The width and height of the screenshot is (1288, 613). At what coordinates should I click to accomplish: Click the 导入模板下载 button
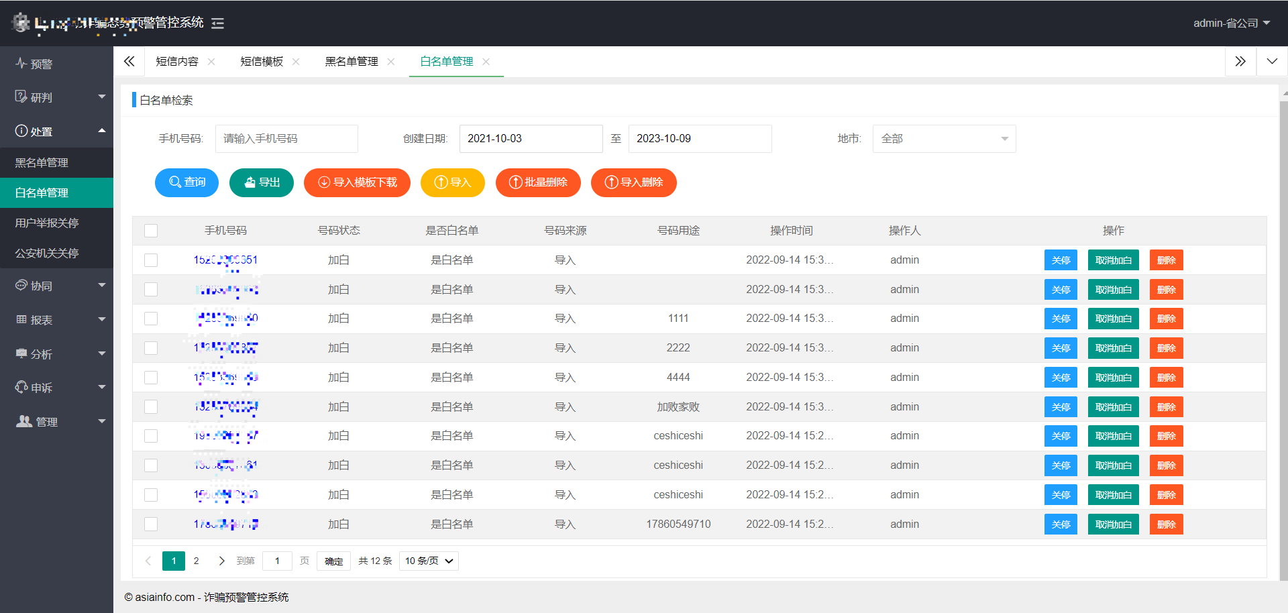tap(357, 182)
